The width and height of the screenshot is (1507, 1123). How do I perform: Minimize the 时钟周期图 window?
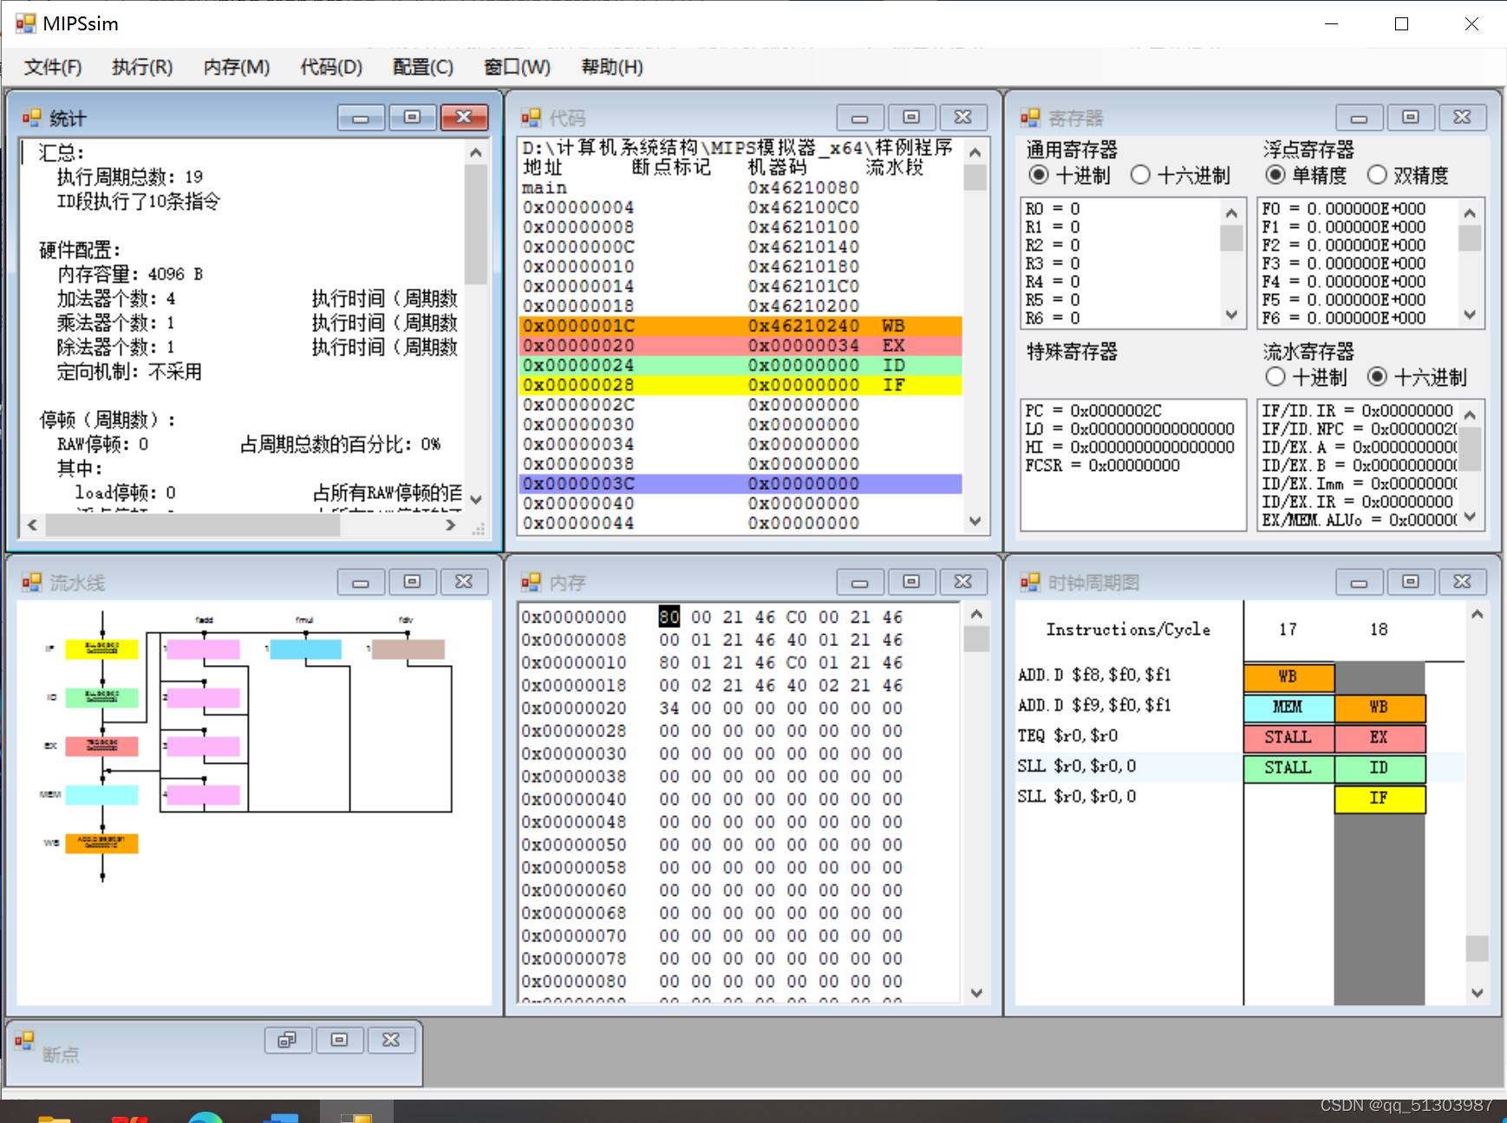point(1360,582)
